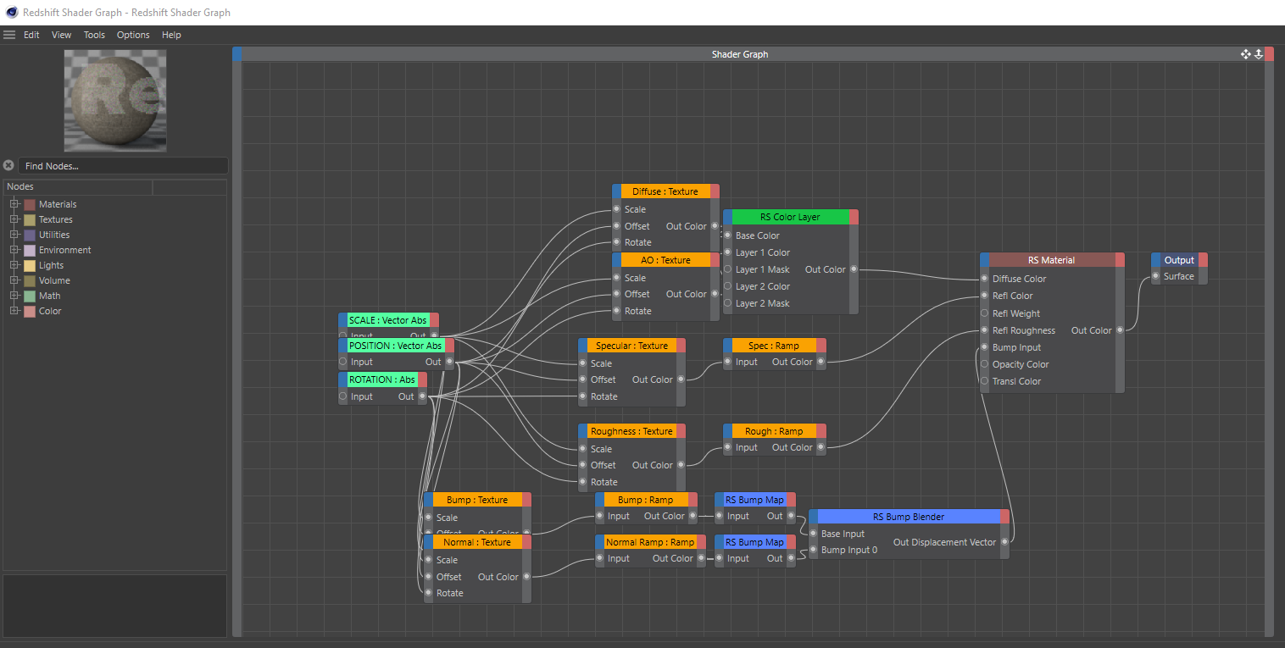Screen dimensions: 1285x648
Task: Click the Input port of ROTATION : Abs node
Action: pos(342,396)
